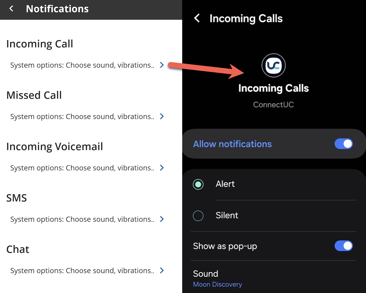This screenshot has height=293, width=366.
Task: Open SMS system options chevron
Action: (x=162, y=219)
